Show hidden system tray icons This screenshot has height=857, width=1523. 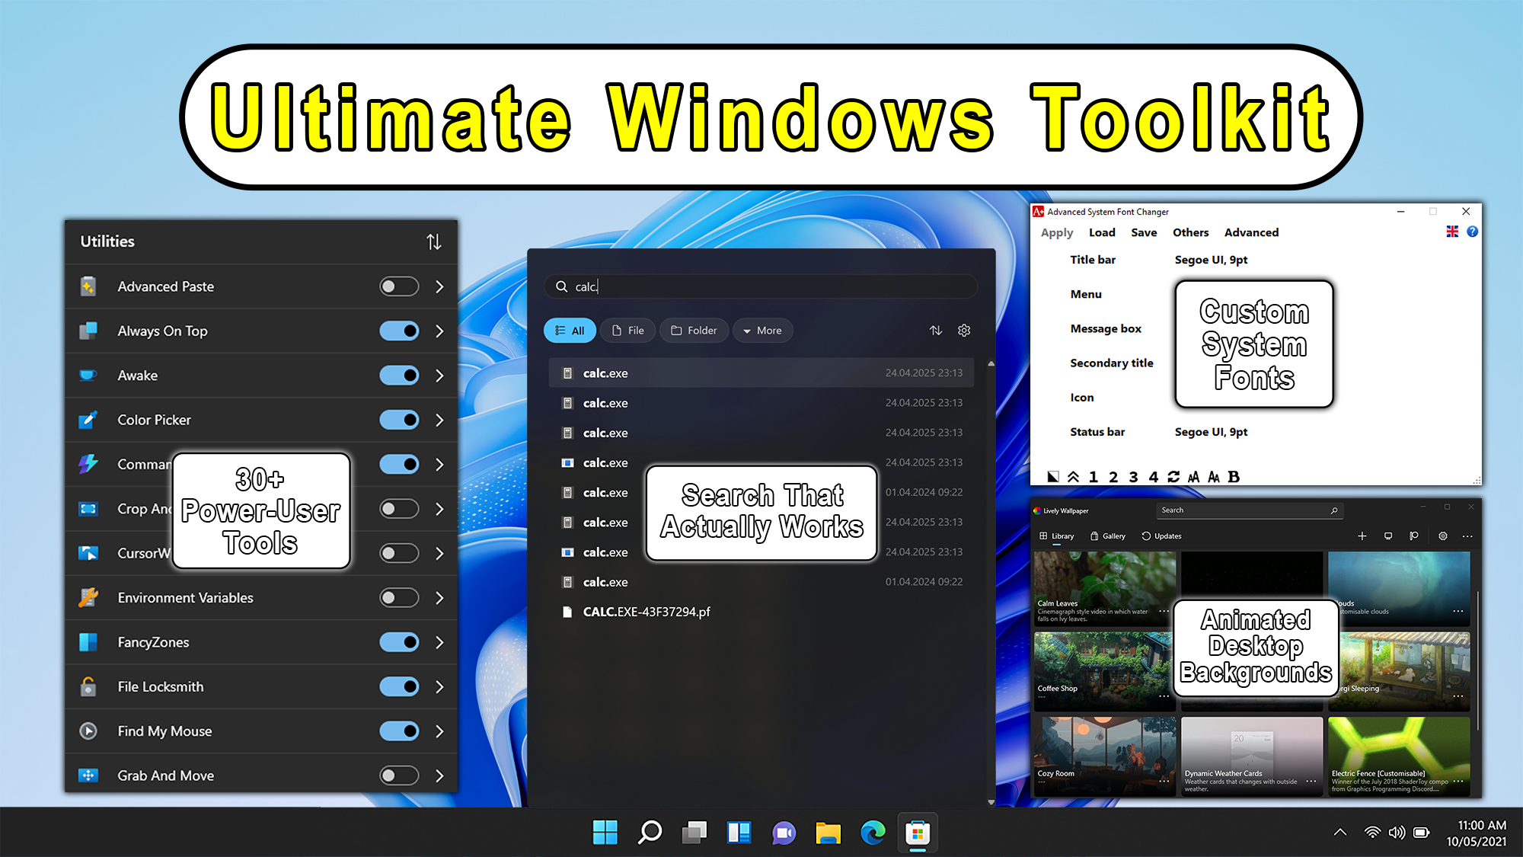[1339, 833]
